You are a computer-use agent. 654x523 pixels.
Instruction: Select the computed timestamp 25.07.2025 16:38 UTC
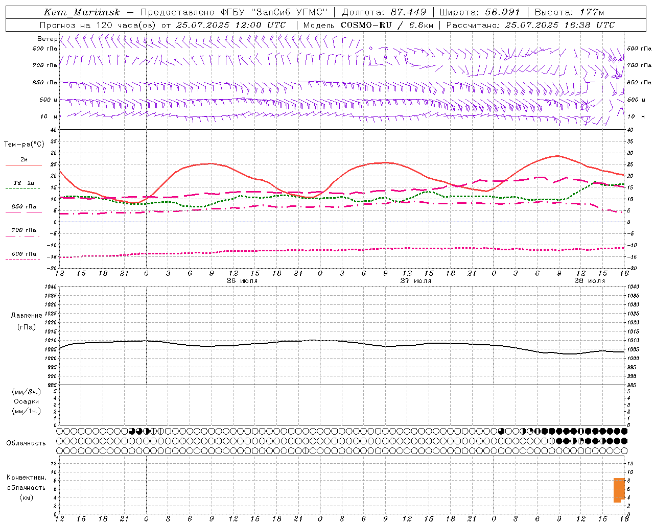[x=560, y=25]
